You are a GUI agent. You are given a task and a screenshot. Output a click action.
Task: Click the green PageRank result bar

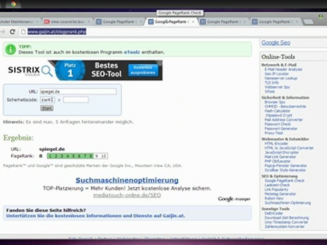point(70,156)
